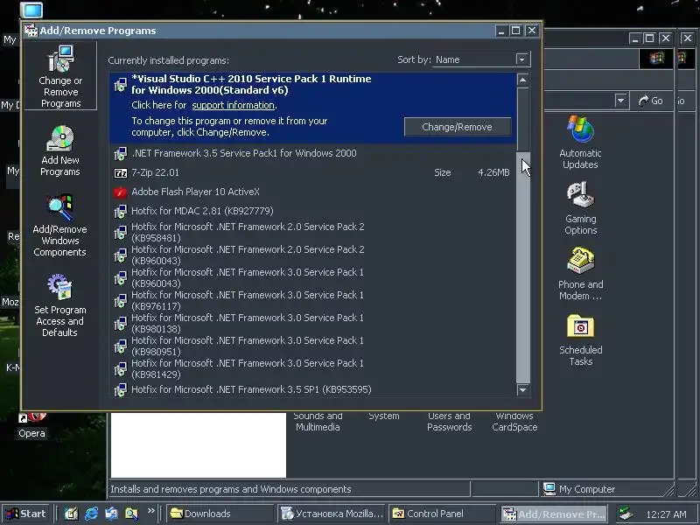Open System item in Control Panel
The width and height of the screenshot is (700, 525).
384,416
